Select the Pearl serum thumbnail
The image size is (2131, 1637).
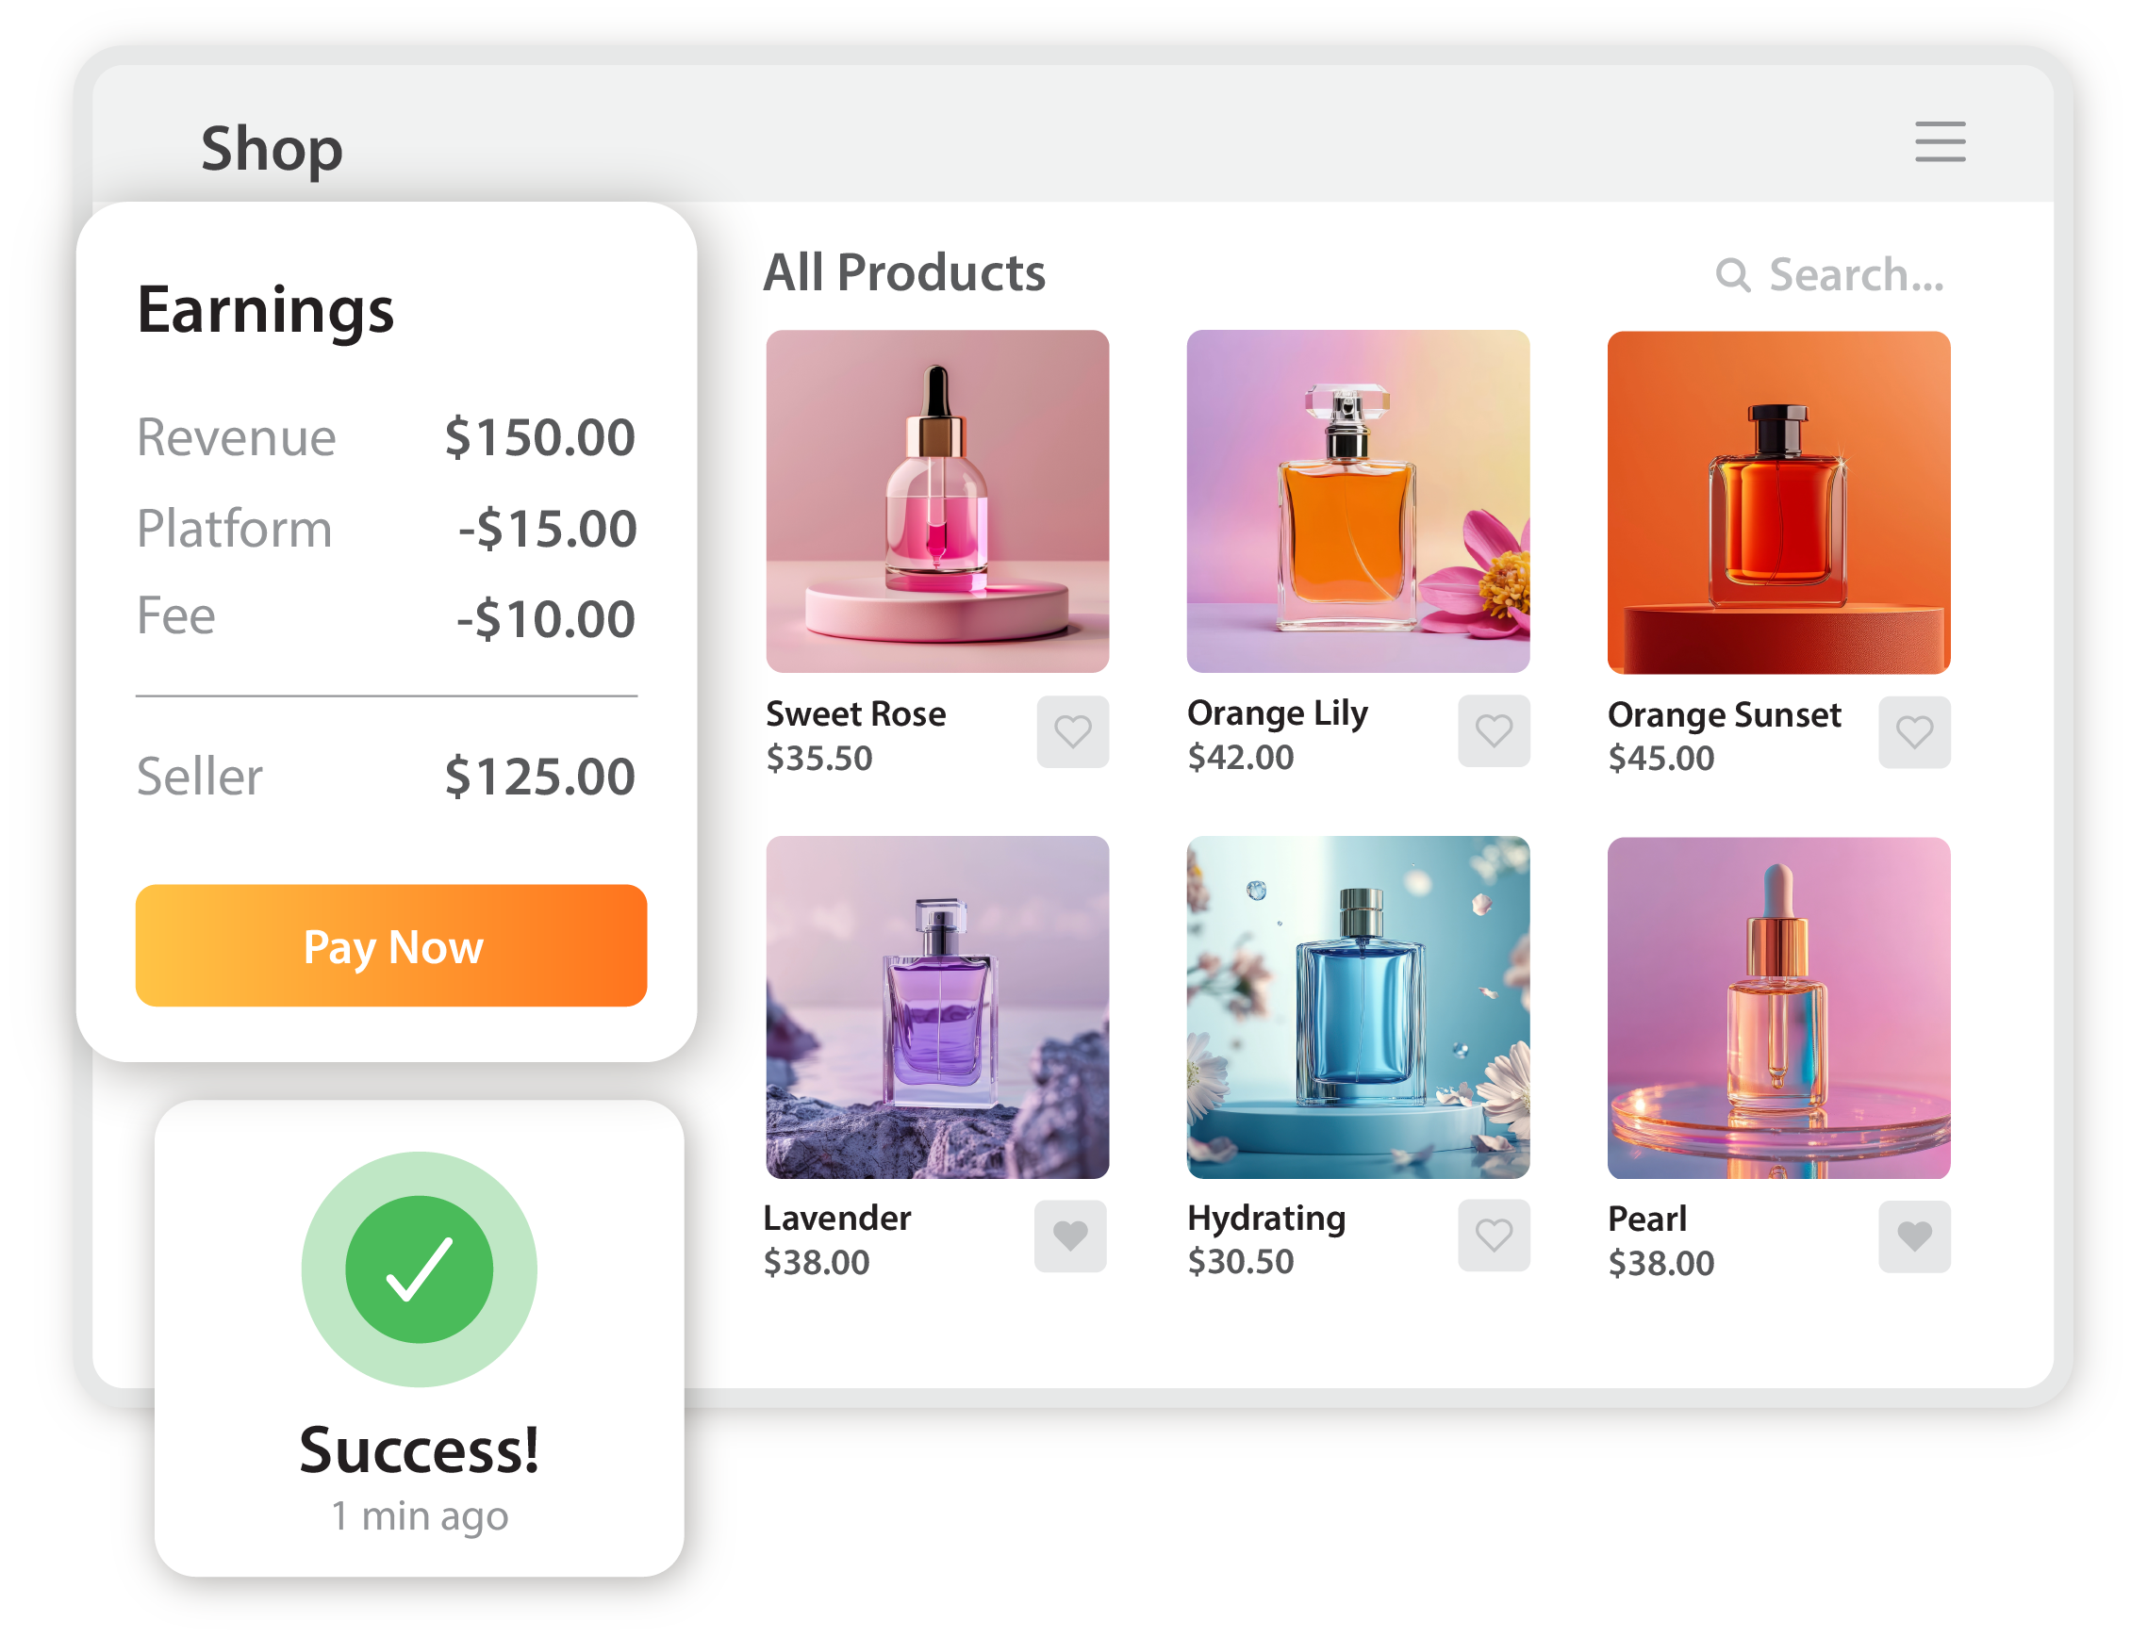click(1778, 1007)
